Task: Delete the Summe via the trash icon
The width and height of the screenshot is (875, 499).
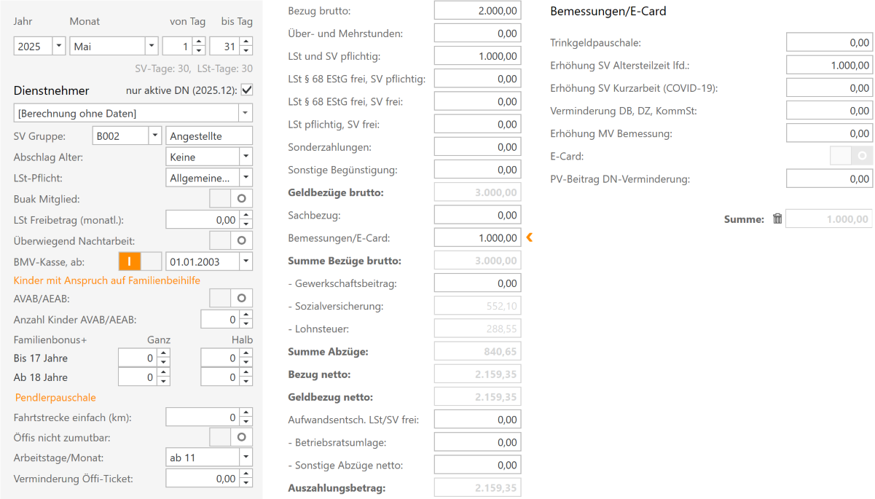Action: pyautogui.click(x=777, y=218)
